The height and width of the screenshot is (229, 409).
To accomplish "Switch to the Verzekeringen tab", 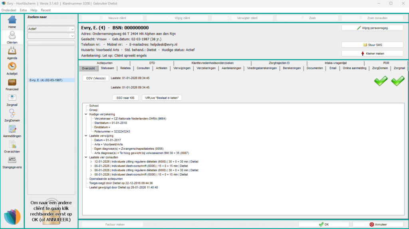I will point(206,68).
